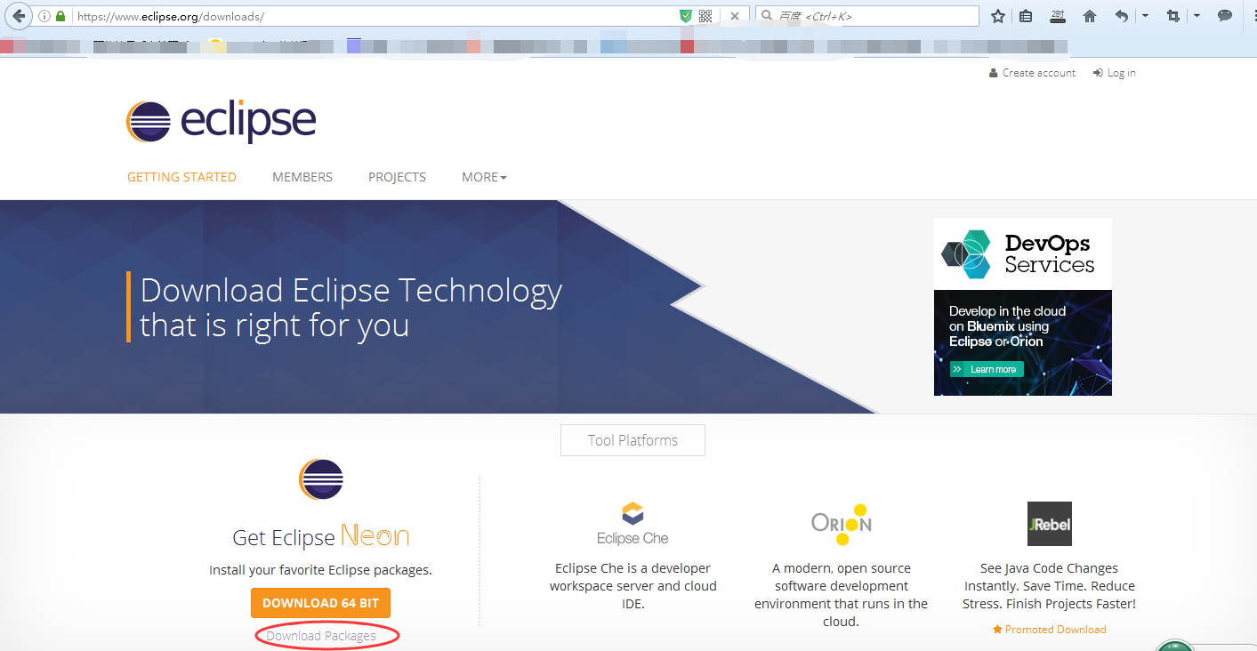The image size is (1257, 651).
Task: Click the Eclipse logo in the header
Action: tap(222, 122)
